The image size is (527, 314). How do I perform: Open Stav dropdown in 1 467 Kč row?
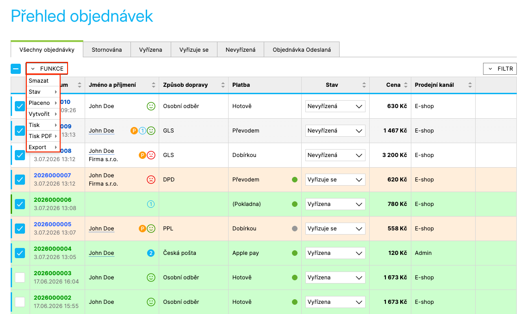[x=335, y=131]
